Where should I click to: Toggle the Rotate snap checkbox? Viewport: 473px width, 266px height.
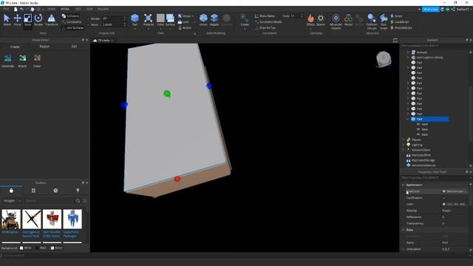point(88,18)
